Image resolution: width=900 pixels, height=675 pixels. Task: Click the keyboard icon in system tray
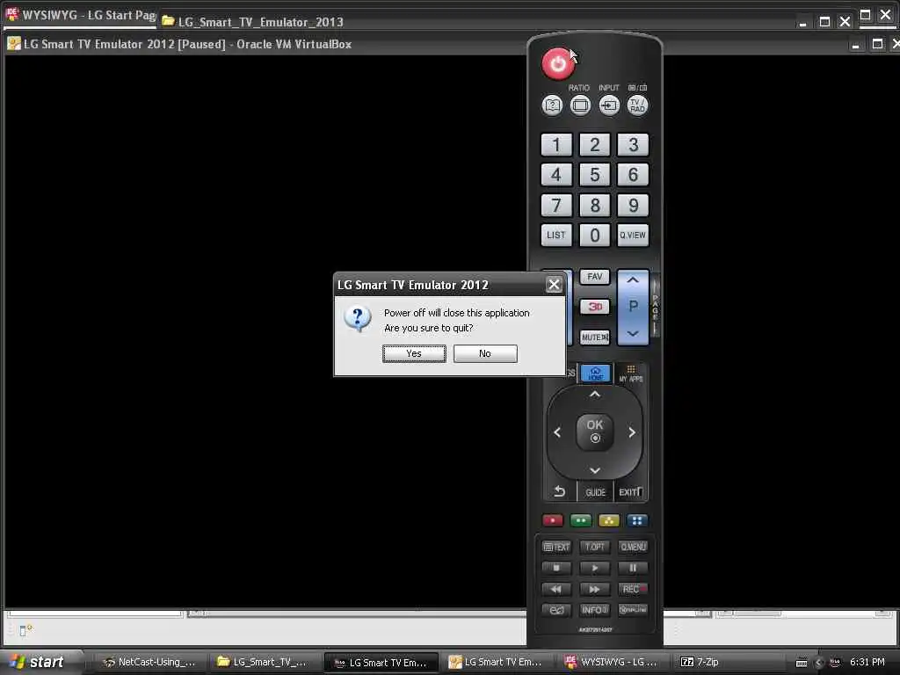802,663
